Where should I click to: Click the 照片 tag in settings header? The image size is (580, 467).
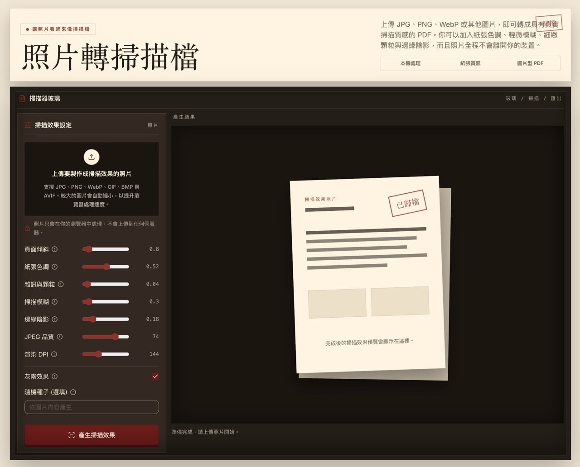(153, 125)
